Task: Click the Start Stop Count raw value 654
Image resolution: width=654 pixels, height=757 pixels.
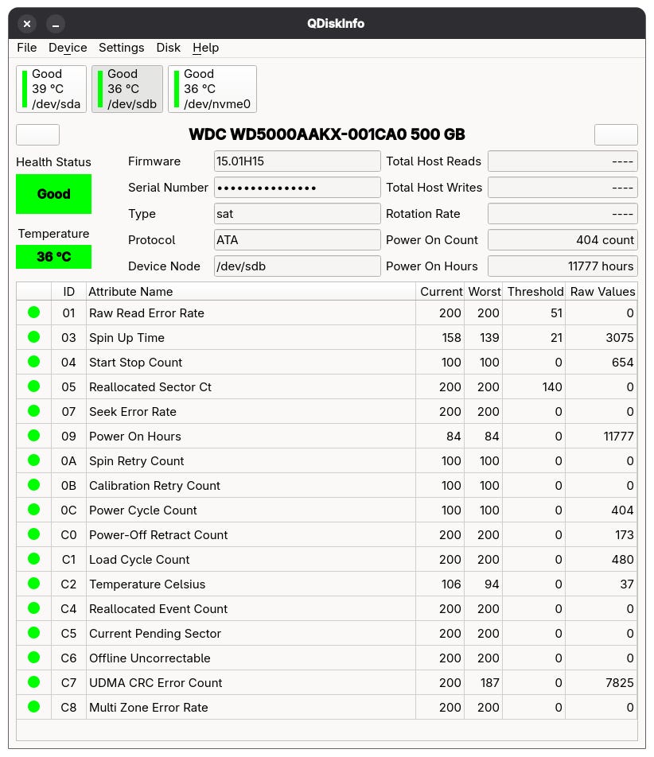Action: pyautogui.click(x=623, y=363)
